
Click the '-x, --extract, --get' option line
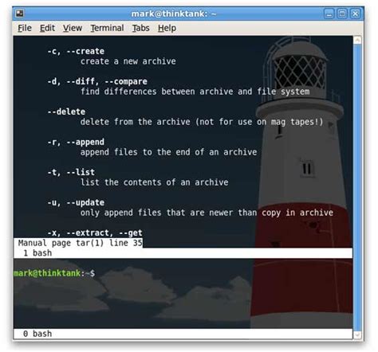pyautogui.click(x=95, y=233)
